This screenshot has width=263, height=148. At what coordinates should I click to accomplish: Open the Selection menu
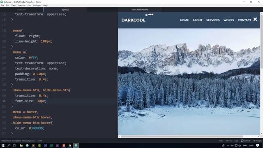tap(21, 5)
